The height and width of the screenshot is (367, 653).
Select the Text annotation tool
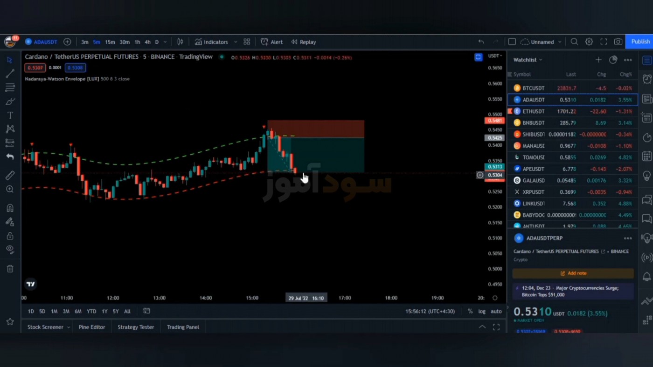[10, 115]
